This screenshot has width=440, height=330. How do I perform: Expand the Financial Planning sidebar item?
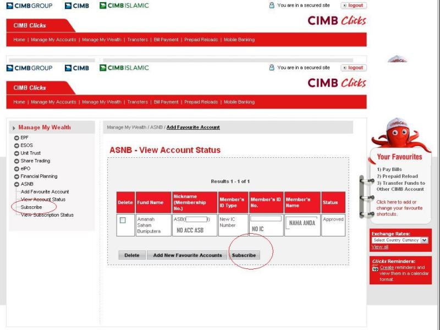coord(16,177)
